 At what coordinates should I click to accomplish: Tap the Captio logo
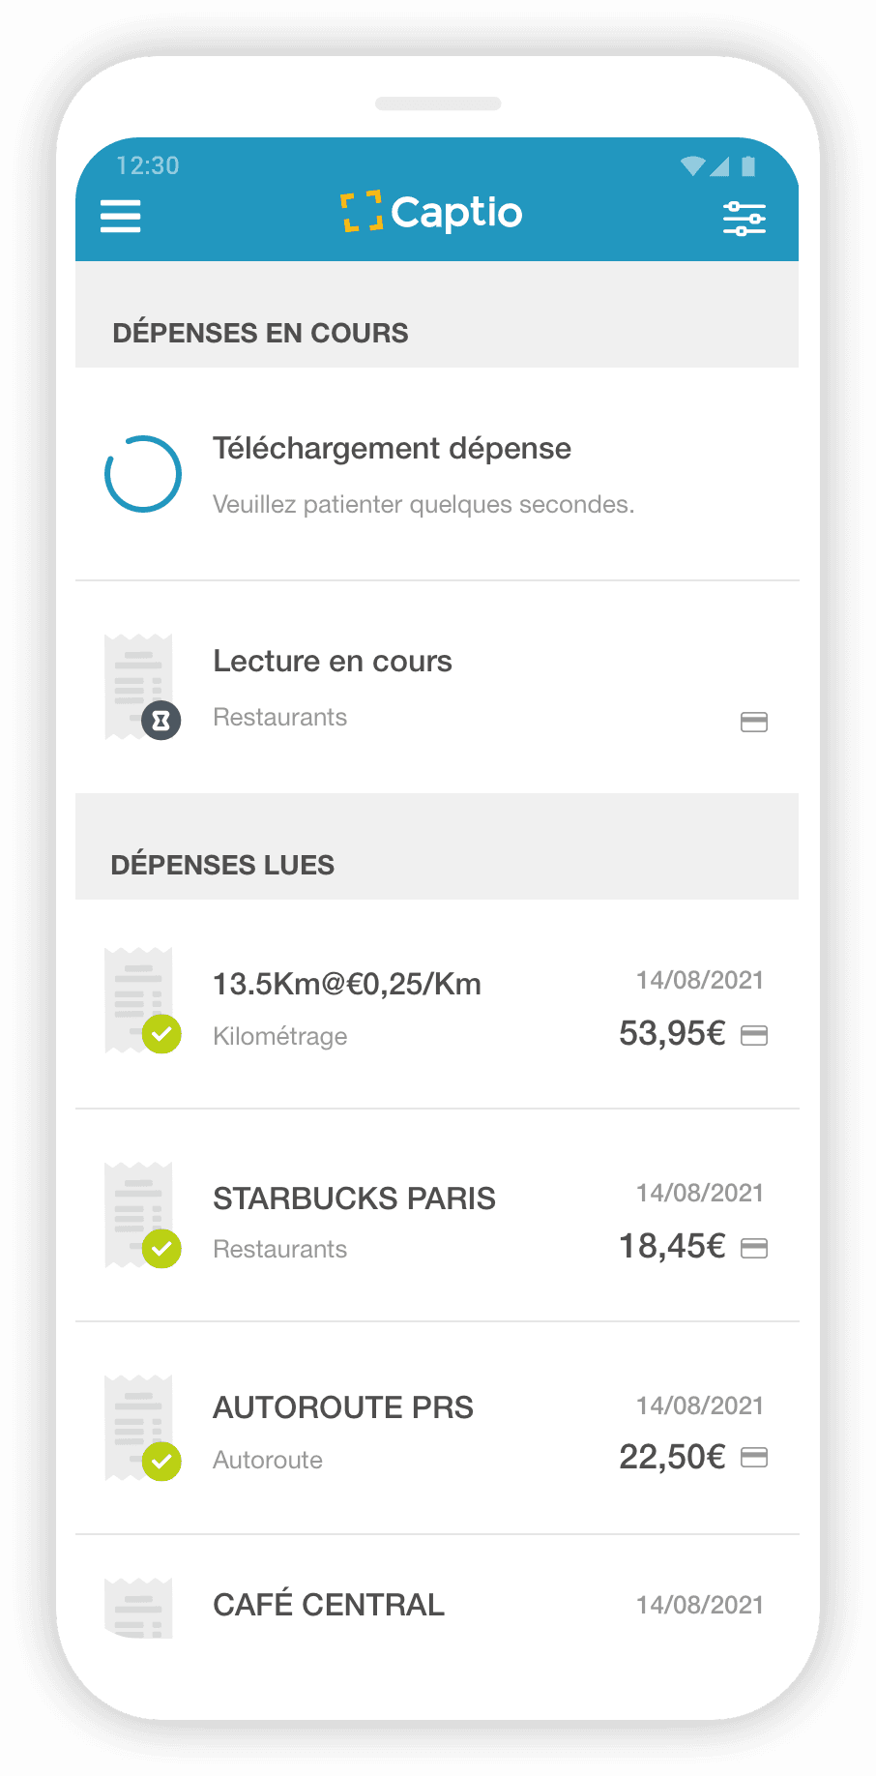coord(432,213)
